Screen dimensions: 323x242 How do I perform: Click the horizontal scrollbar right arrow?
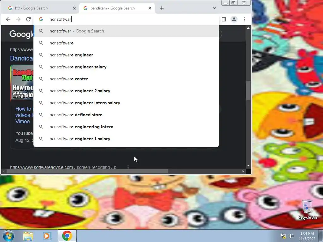[243, 171]
